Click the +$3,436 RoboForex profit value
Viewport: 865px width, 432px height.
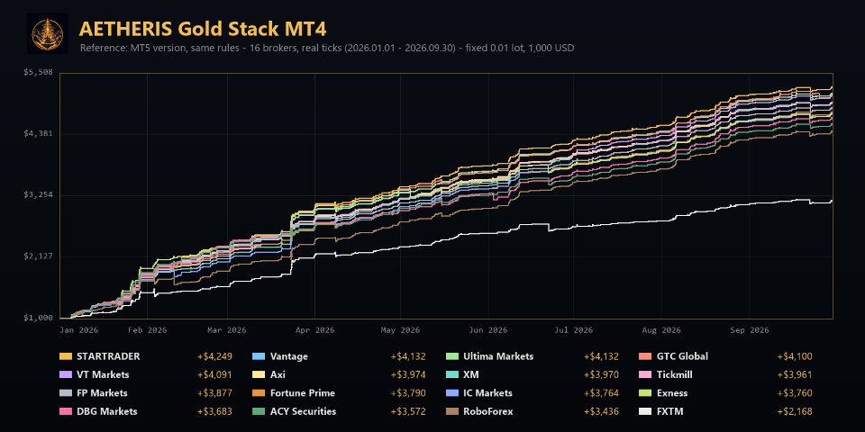(x=601, y=411)
